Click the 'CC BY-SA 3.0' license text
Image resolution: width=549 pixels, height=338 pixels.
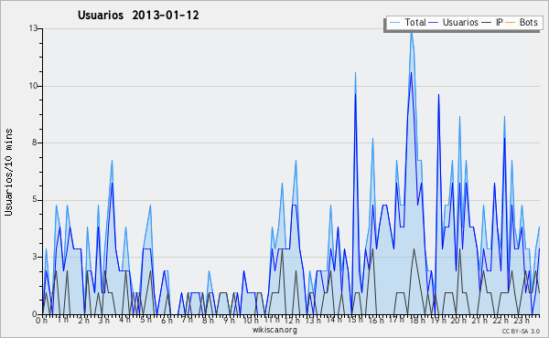[x=521, y=332]
